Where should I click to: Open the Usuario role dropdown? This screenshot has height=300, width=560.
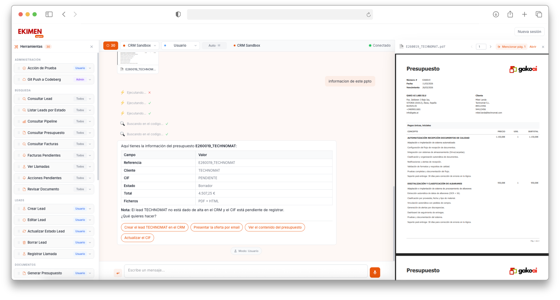[x=180, y=45]
